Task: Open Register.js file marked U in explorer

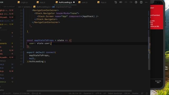Action: [6, 82]
